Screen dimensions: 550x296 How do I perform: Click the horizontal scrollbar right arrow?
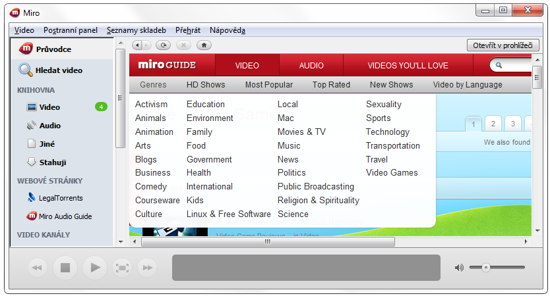click(526, 241)
